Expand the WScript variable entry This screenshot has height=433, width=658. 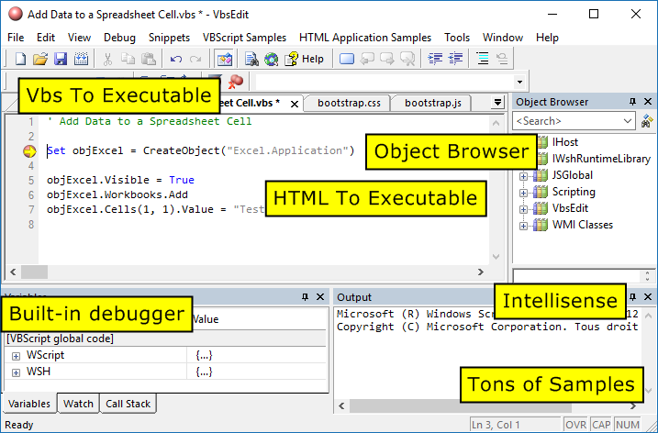point(16,355)
